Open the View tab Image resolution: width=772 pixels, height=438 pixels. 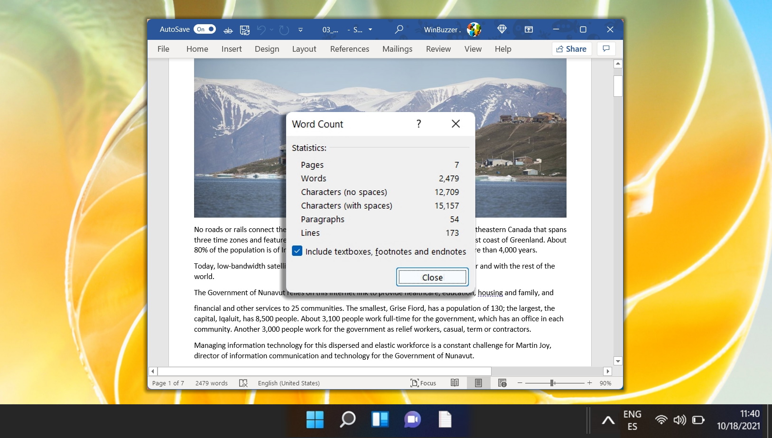coord(473,49)
